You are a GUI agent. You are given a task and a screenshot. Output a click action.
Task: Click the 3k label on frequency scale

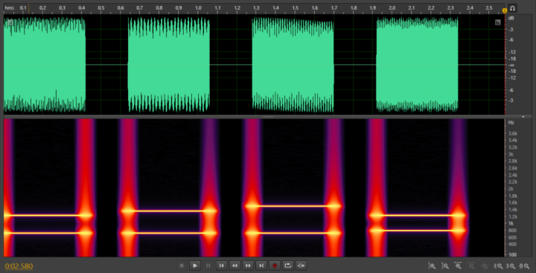click(x=511, y=154)
